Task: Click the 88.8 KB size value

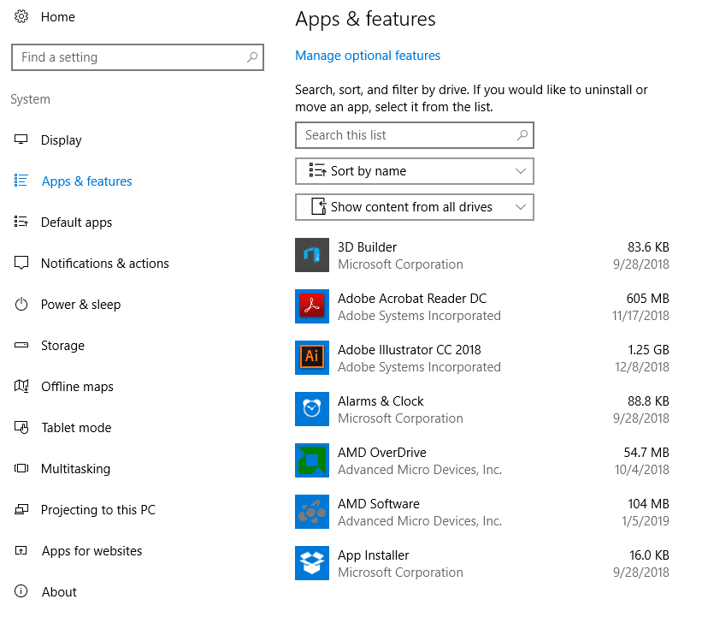Action: pos(648,401)
